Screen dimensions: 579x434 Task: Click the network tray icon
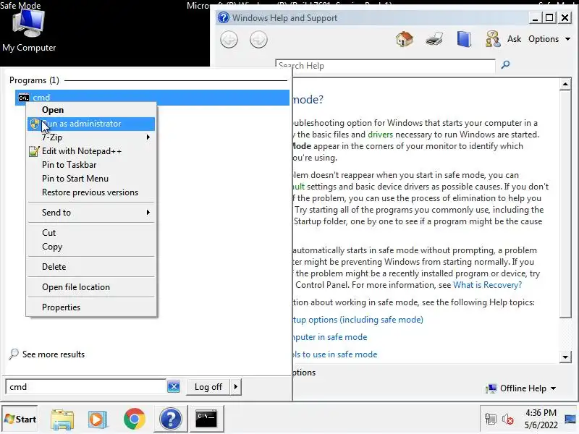point(491,419)
